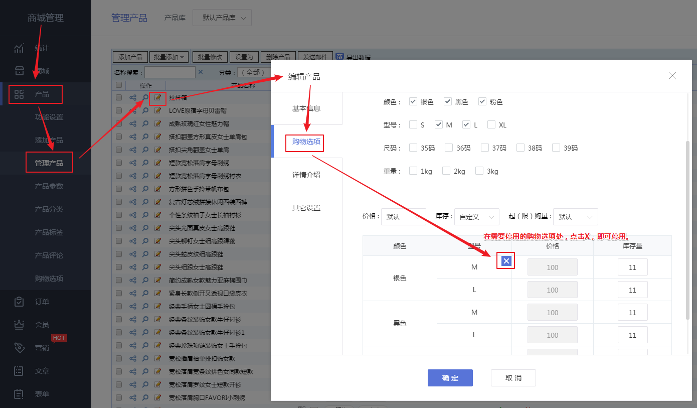Open the 订单 orders section icon
Viewport: 697px width, 408px height.
19,302
